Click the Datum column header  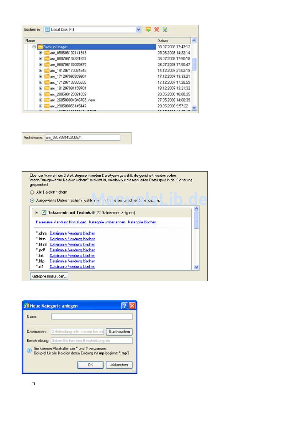pyautogui.click(x=173, y=41)
